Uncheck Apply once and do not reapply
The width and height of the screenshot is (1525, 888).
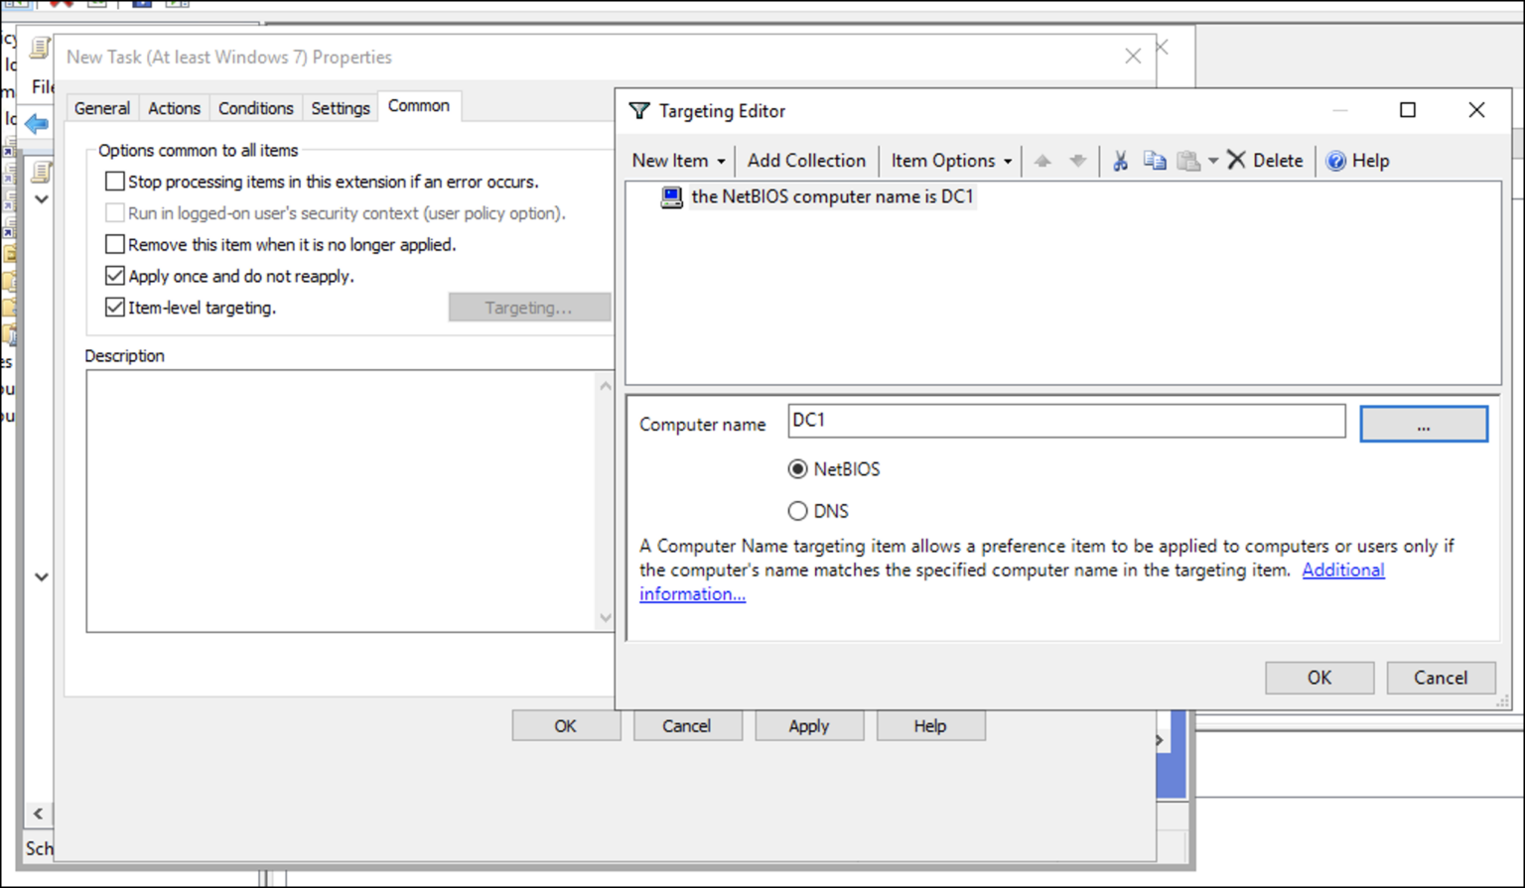tap(114, 276)
